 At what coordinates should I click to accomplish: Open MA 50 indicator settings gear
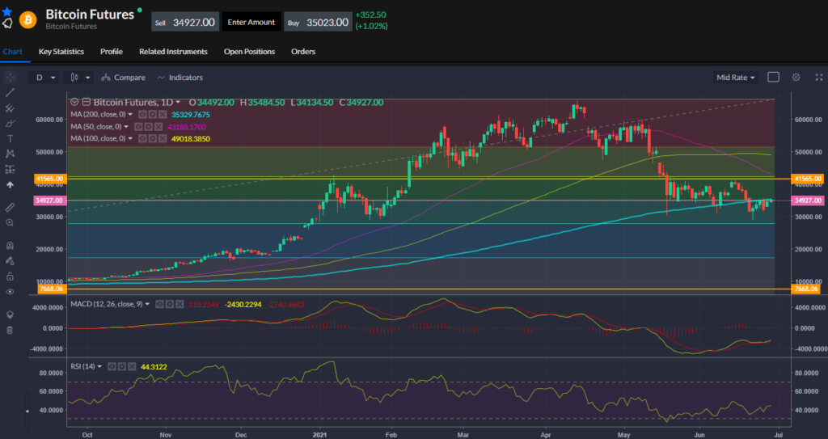[149, 127]
